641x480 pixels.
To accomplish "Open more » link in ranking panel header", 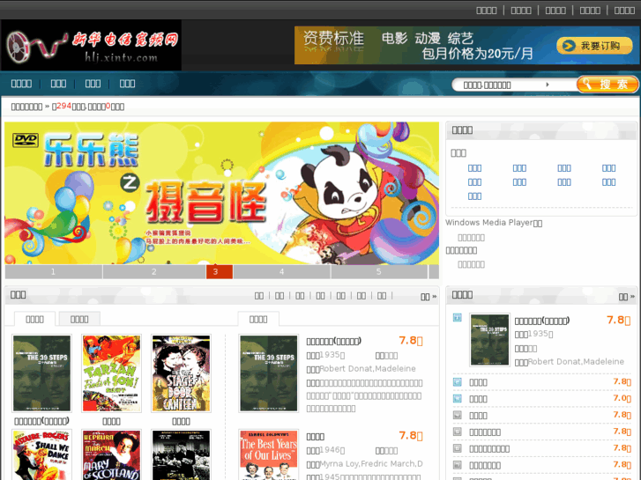I will [x=626, y=297].
